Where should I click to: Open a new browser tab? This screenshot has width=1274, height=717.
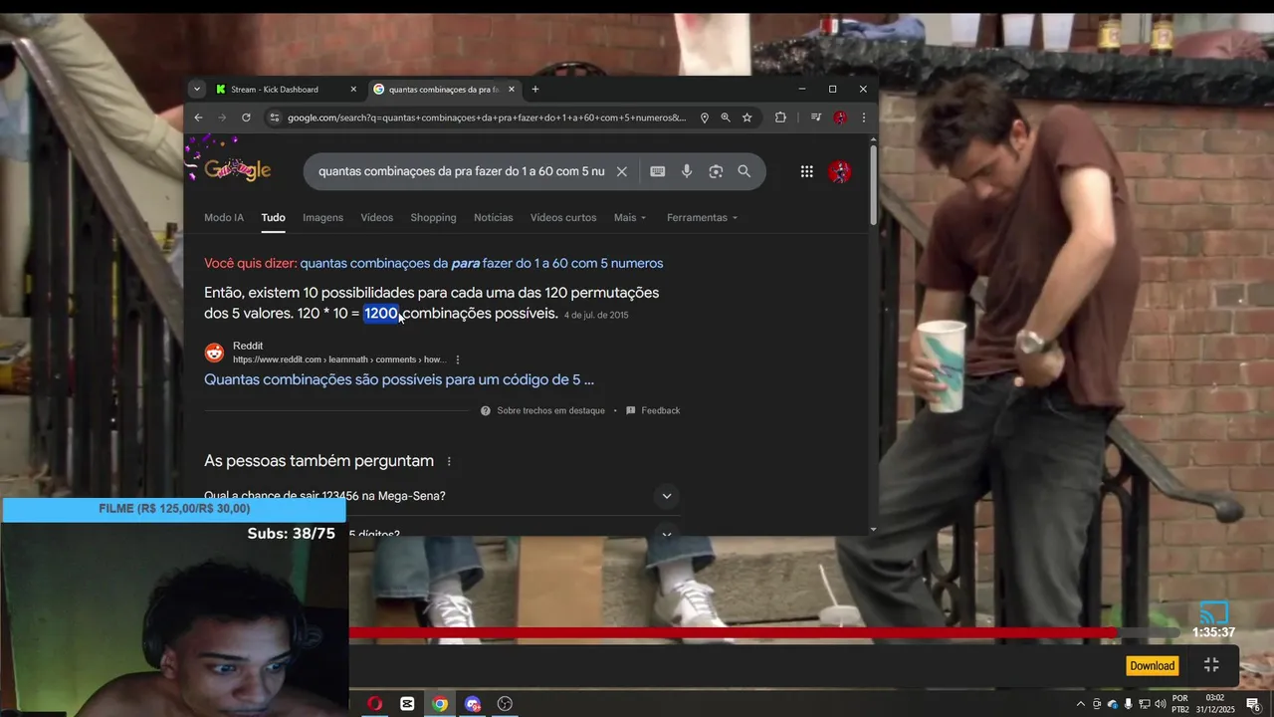click(x=534, y=89)
